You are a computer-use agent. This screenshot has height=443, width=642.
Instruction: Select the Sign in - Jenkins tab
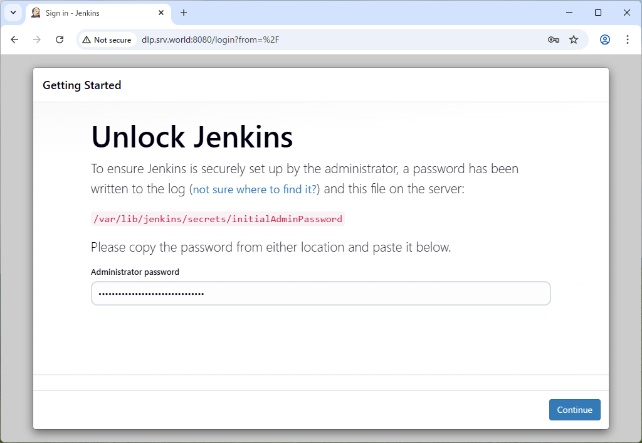(94, 13)
